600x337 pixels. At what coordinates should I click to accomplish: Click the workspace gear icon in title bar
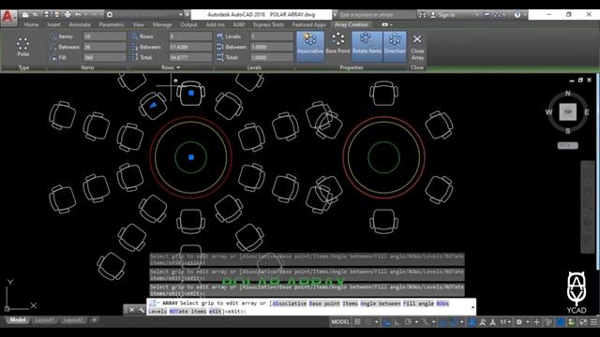pyautogui.click(x=110, y=15)
